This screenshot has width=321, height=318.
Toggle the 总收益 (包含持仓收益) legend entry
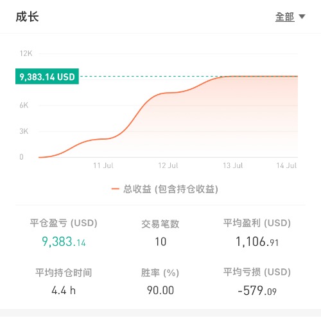click(x=165, y=189)
